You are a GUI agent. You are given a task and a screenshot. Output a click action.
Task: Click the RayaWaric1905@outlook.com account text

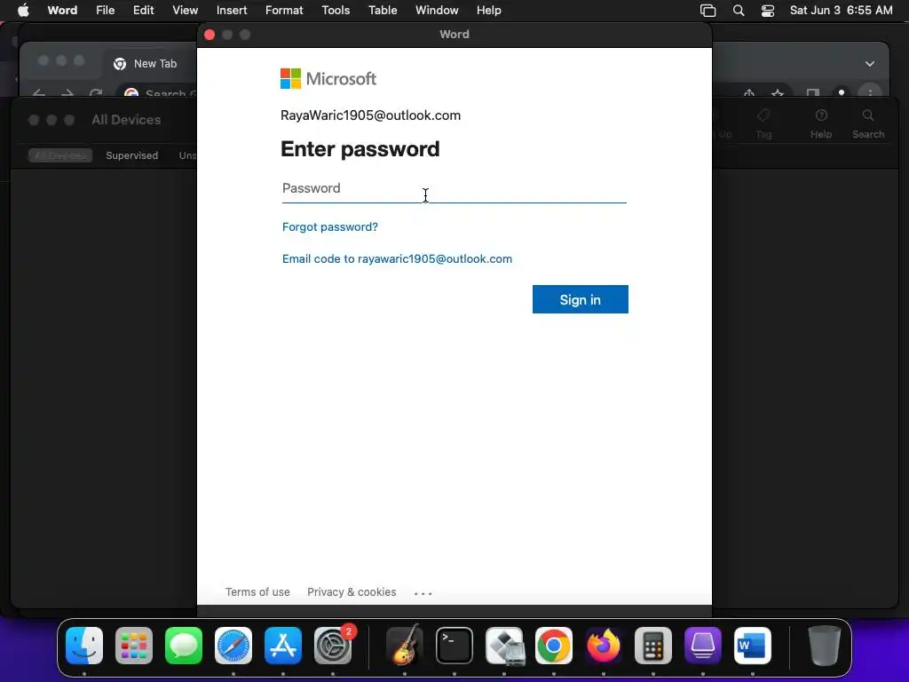click(370, 115)
